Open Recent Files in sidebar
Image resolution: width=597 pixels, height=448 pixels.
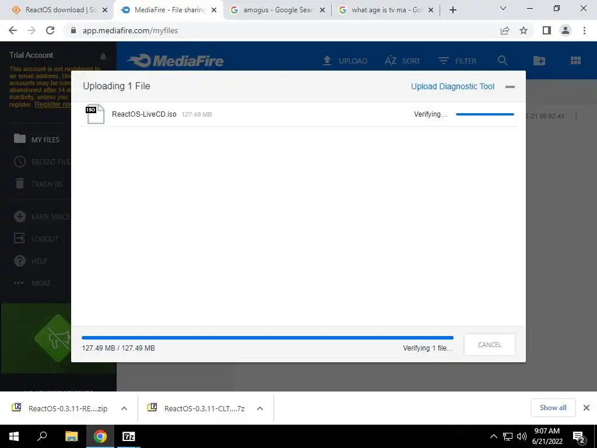pos(42,162)
